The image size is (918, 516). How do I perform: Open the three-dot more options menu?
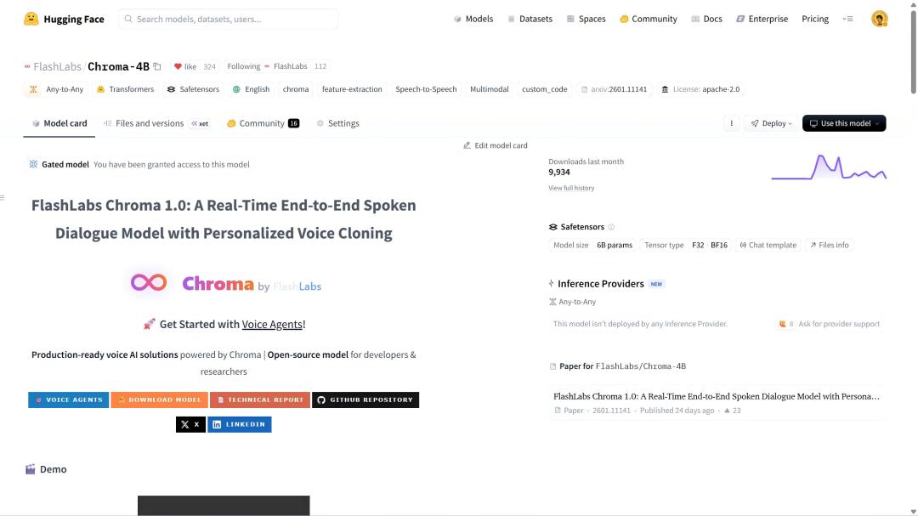point(731,123)
